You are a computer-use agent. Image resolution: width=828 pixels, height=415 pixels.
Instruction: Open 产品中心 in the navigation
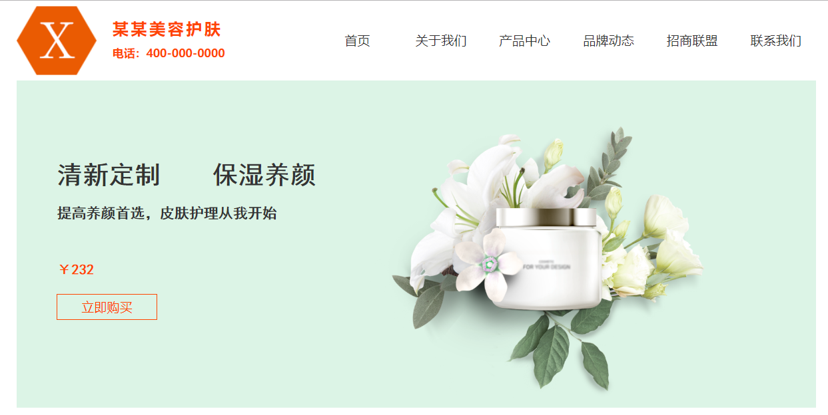(x=525, y=41)
